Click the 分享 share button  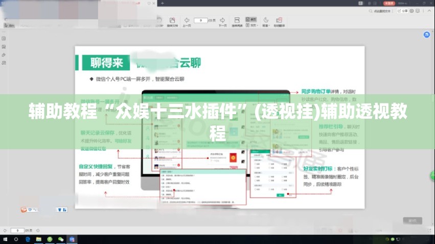coord(403,11)
